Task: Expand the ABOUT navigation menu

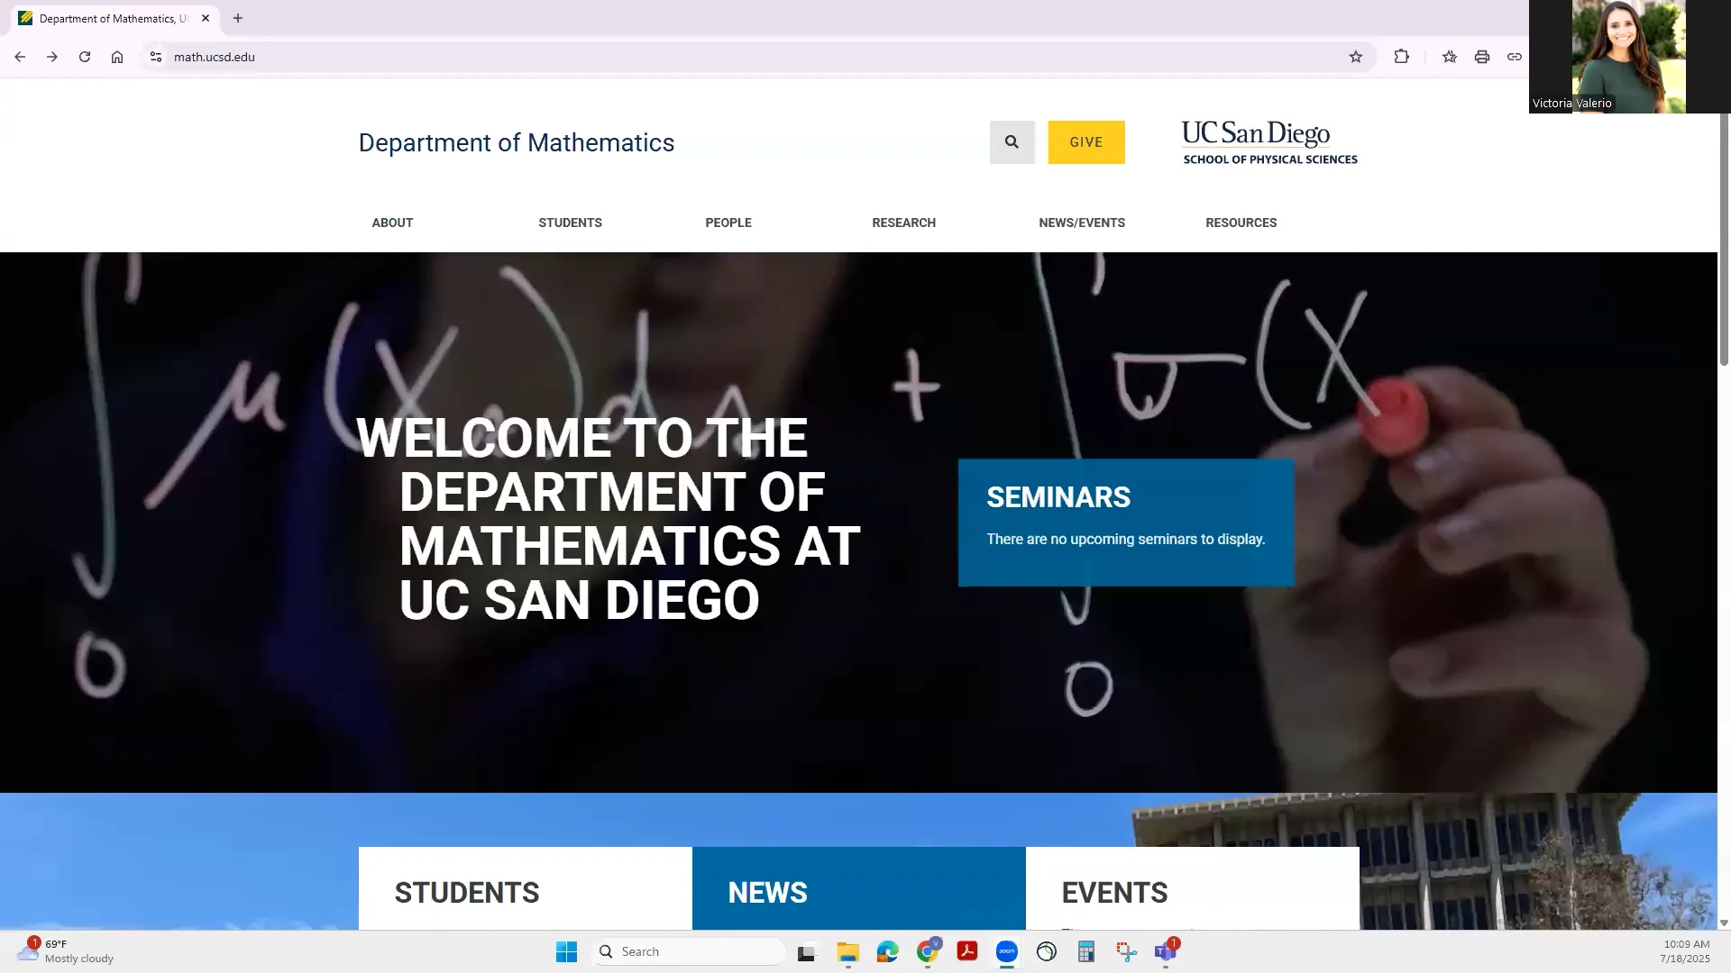Action: click(x=392, y=223)
